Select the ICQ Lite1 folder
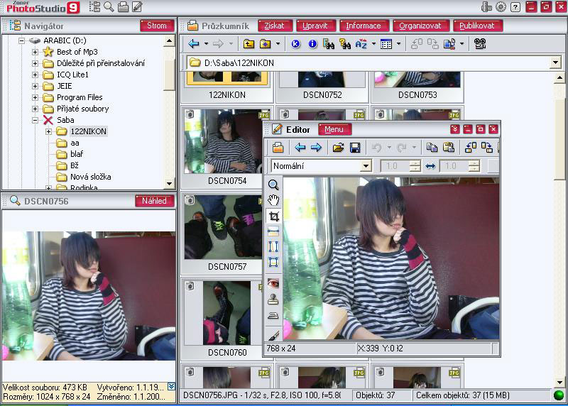This screenshot has height=406, width=568. tap(72, 75)
